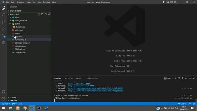Refresh the Explorer file tree
The image size is (197, 111).
point(46,14)
